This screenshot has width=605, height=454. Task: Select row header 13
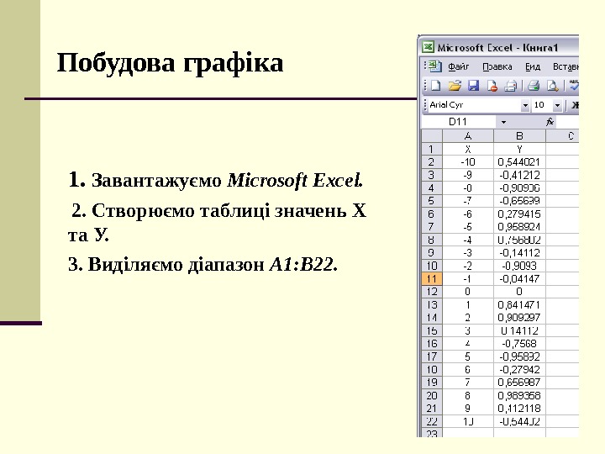tap(432, 304)
